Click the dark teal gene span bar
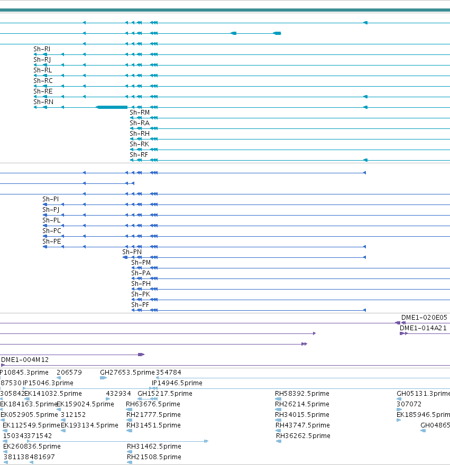Image resolution: width=450 pixels, height=465 pixels. (225, 10)
